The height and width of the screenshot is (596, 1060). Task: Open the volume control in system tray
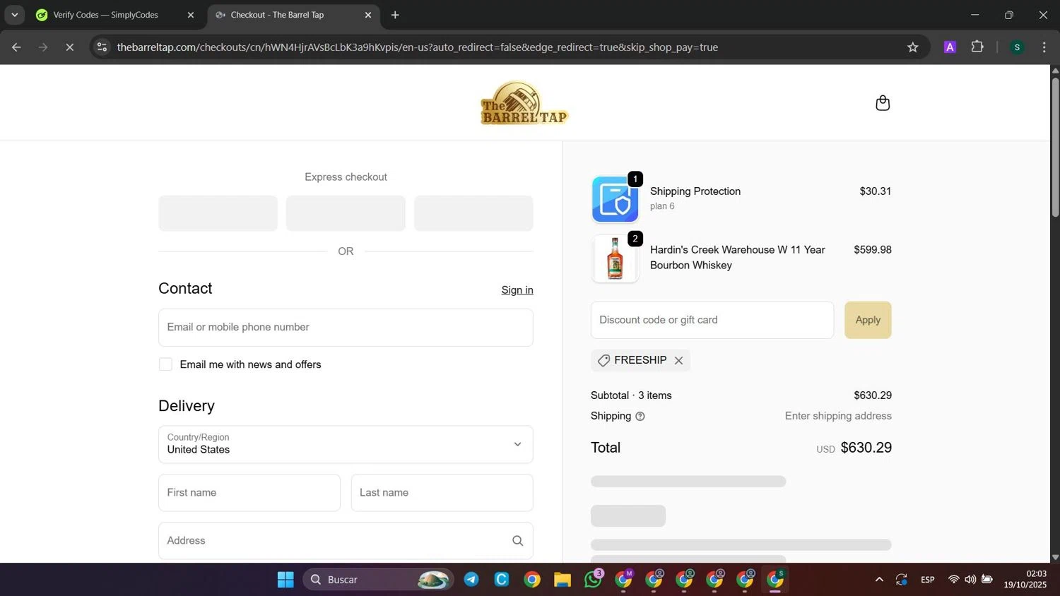tap(970, 580)
